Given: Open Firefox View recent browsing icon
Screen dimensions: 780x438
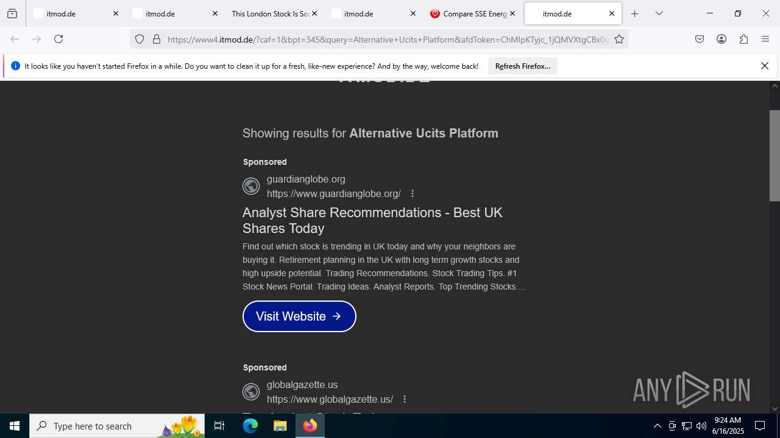Looking at the screenshot, I should [12, 13].
